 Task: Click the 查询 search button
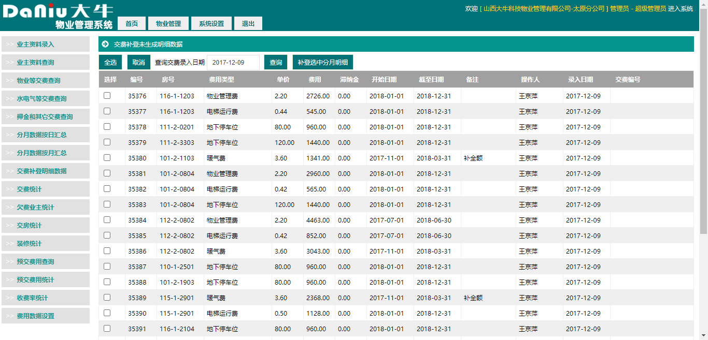coord(276,63)
